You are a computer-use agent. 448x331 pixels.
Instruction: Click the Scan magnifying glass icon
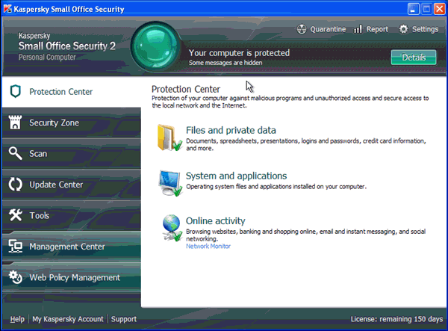(x=15, y=154)
